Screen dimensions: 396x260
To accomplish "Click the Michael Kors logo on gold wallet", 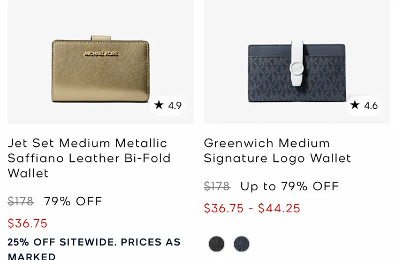I will tap(100, 54).
